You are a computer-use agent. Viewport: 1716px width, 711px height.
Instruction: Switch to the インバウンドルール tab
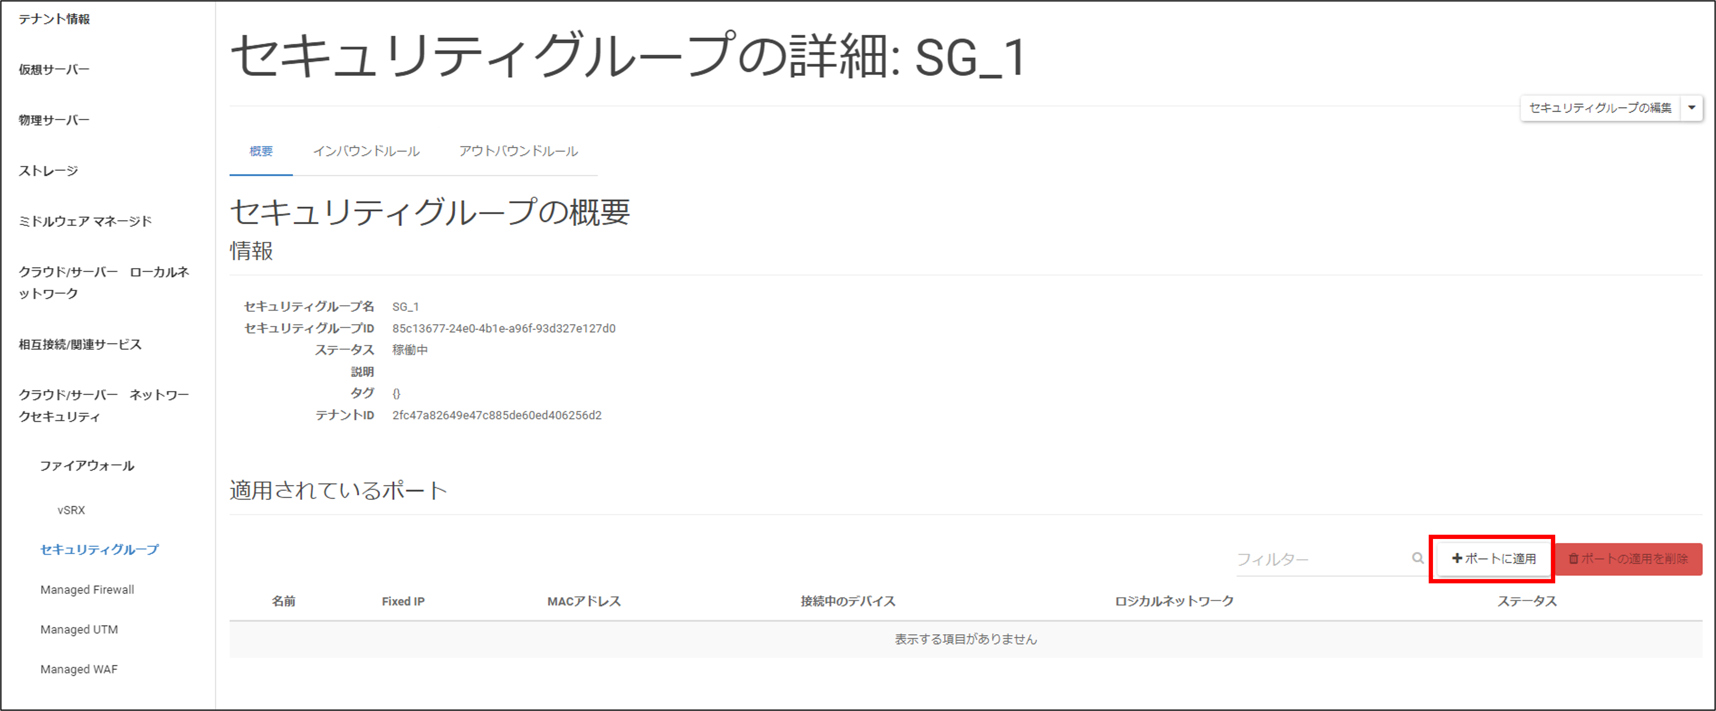tap(366, 151)
